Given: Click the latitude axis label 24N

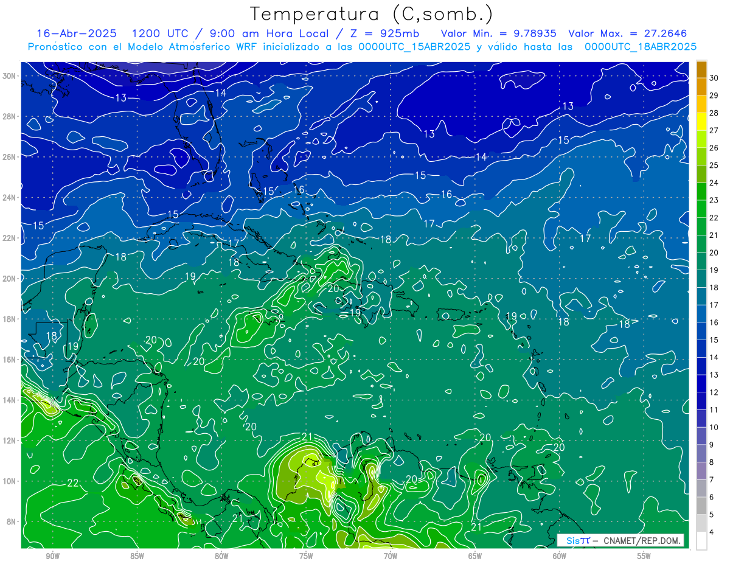Looking at the screenshot, I should (x=10, y=197).
